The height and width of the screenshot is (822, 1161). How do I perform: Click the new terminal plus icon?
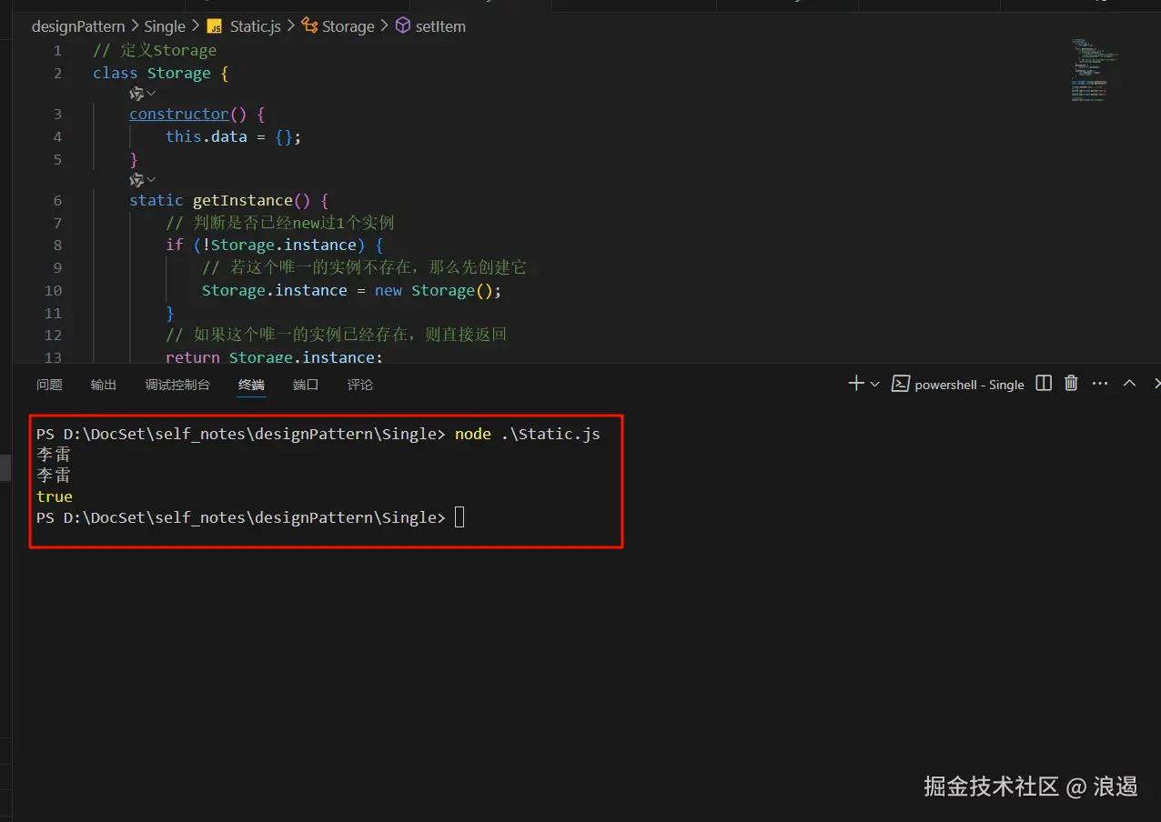pyautogui.click(x=855, y=384)
